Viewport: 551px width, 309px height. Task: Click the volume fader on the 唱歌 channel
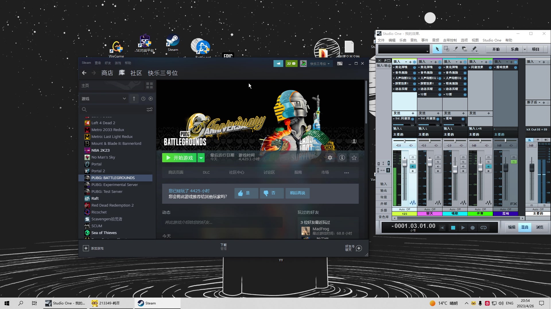pyautogui.click(x=455, y=170)
